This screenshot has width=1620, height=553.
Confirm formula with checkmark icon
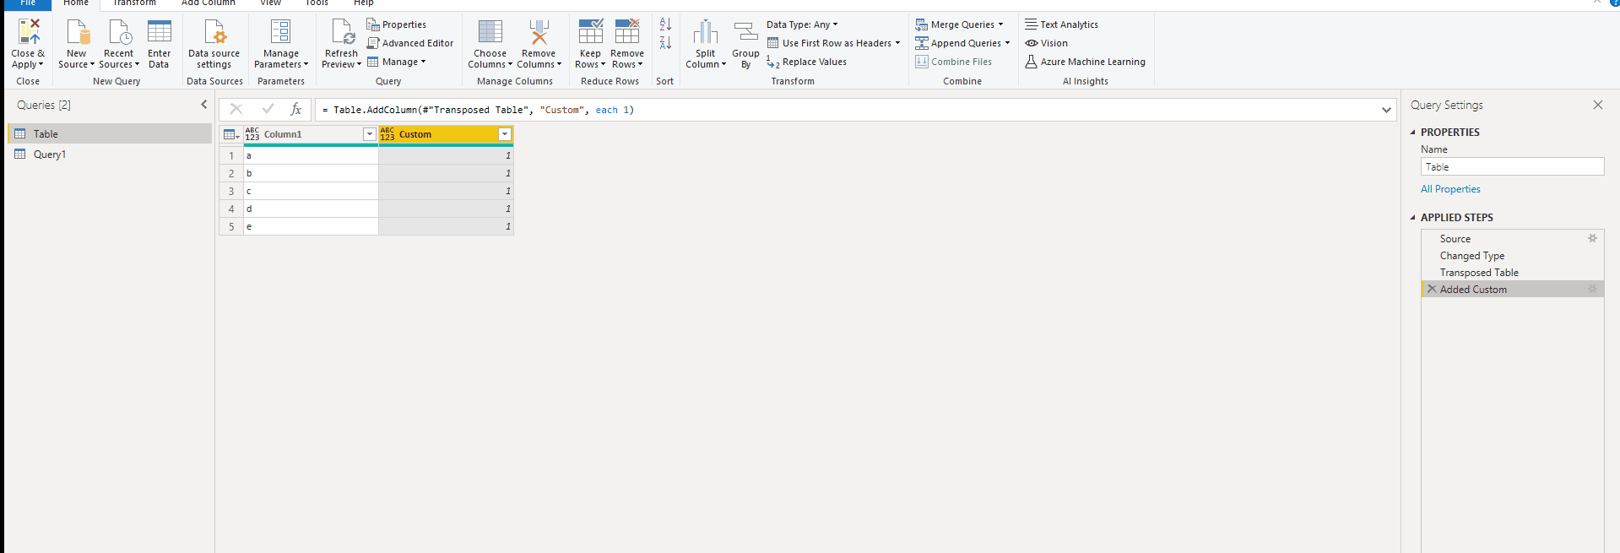coord(268,109)
